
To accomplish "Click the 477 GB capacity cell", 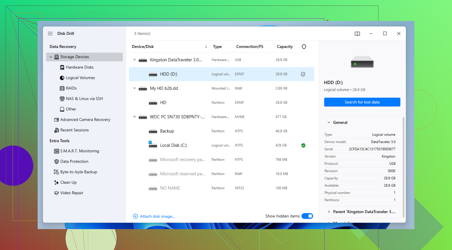I will (281, 117).
